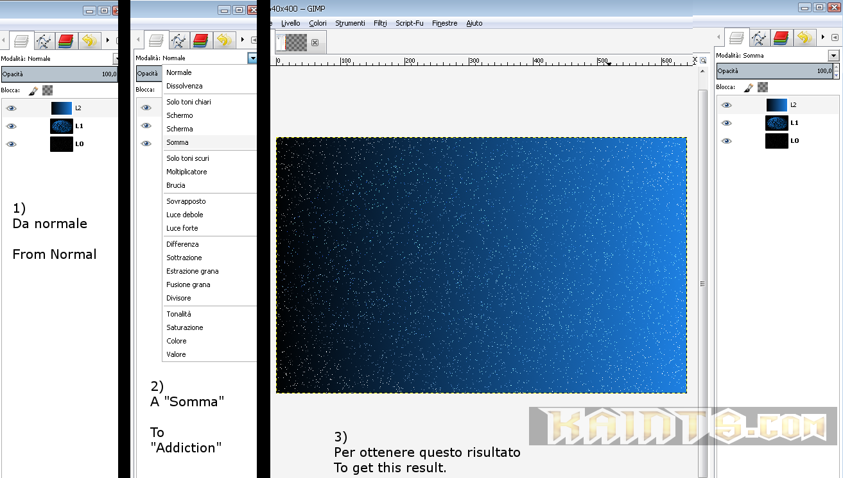Screen dimensions: 843x478
Task: Open Undo History tab in right panel
Action: (x=804, y=38)
